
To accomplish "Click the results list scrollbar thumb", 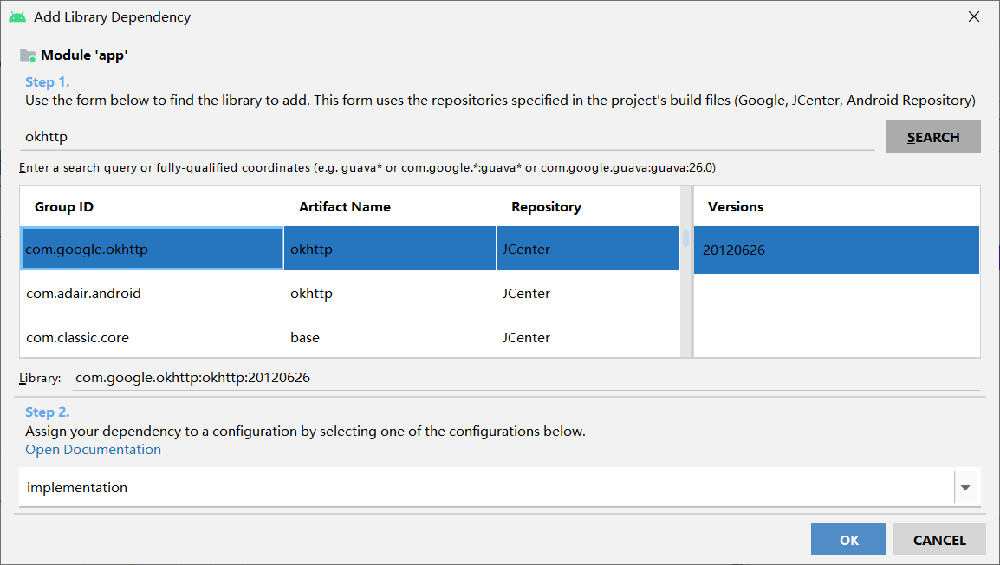I will [x=685, y=238].
